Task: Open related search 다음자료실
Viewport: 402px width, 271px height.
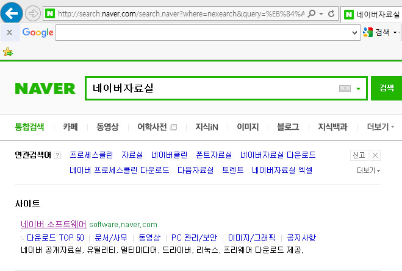Action: coord(196,170)
